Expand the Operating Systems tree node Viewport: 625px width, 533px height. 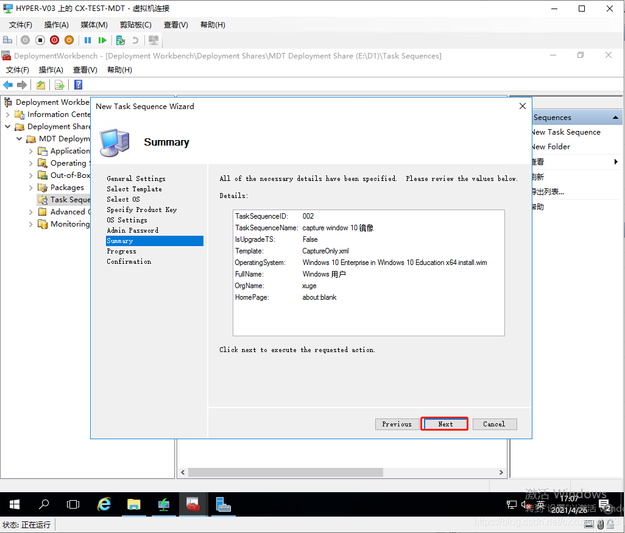30,163
